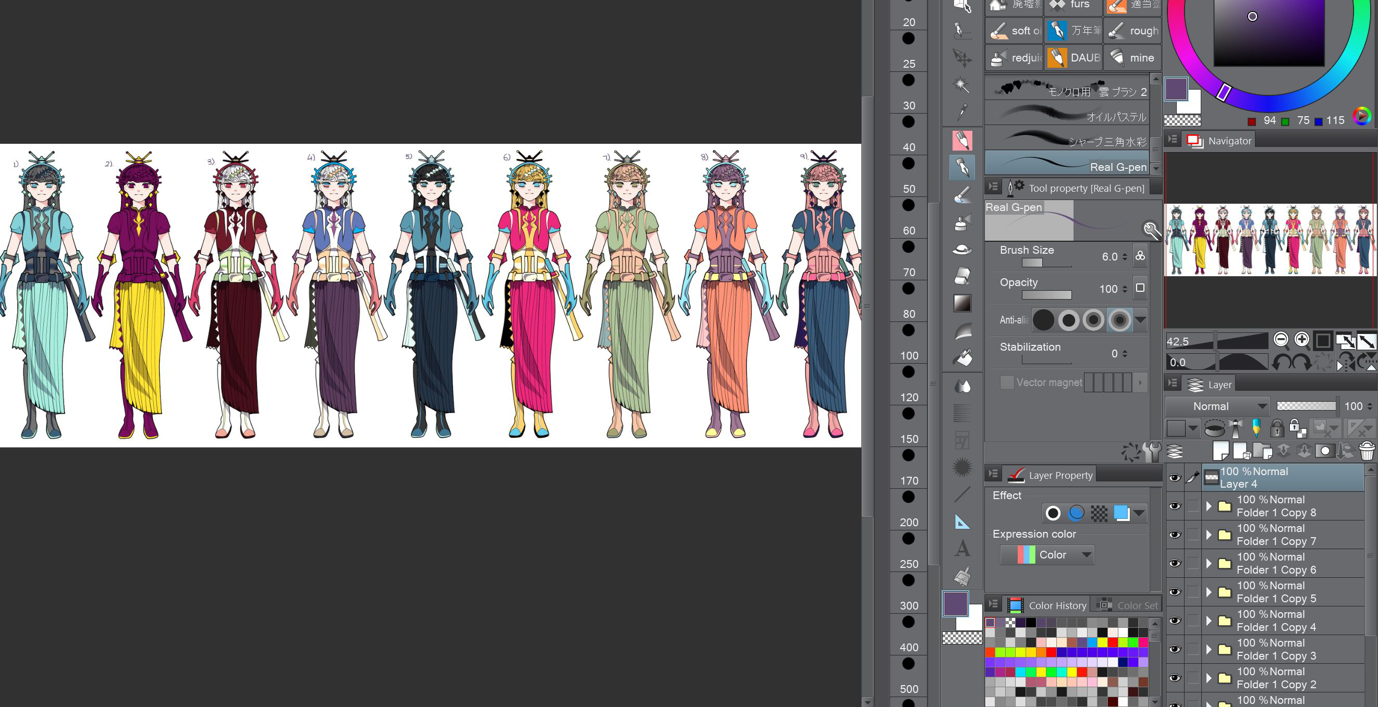Select the Frame border tool
Screen dimensions: 1378x707
pyautogui.click(x=962, y=440)
